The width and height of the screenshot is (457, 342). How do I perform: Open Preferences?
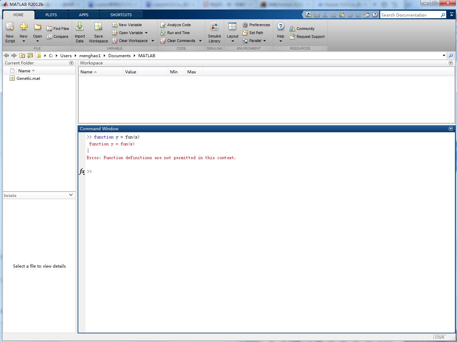pos(256,25)
